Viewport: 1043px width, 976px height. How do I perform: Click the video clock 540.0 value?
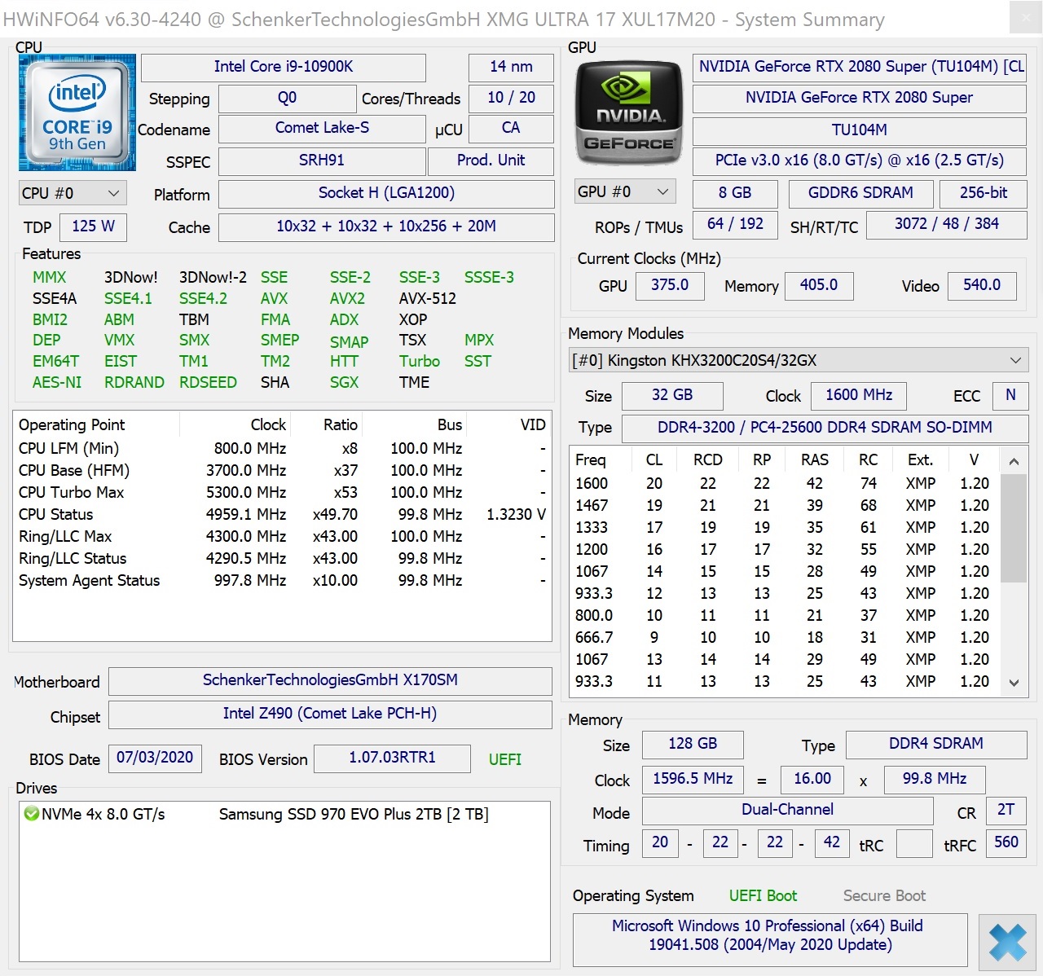982,285
